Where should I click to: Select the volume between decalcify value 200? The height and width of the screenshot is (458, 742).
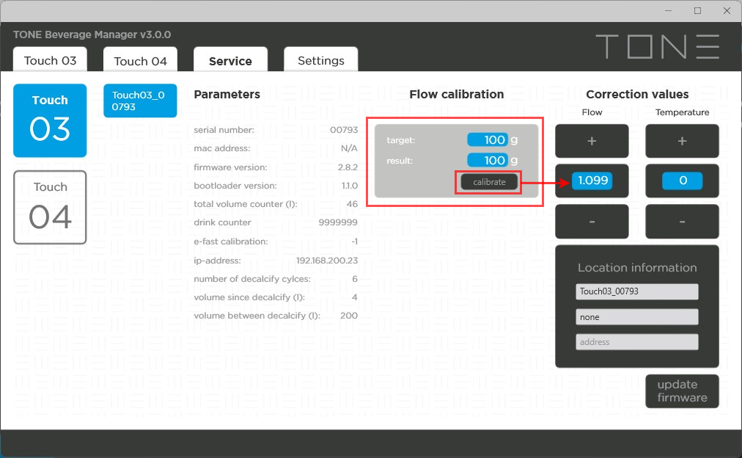pyautogui.click(x=349, y=316)
